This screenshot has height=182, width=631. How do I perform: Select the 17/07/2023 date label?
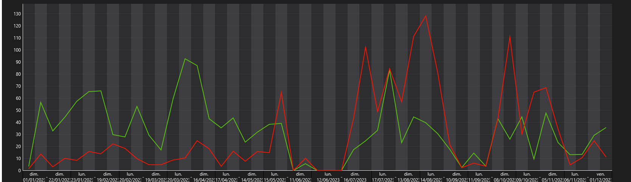tap(383, 180)
